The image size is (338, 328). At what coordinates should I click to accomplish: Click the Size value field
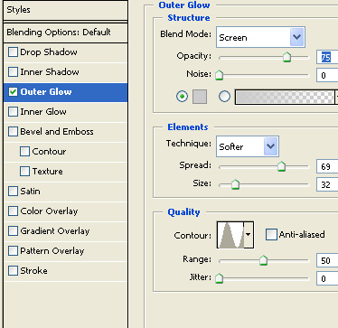(327, 184)
